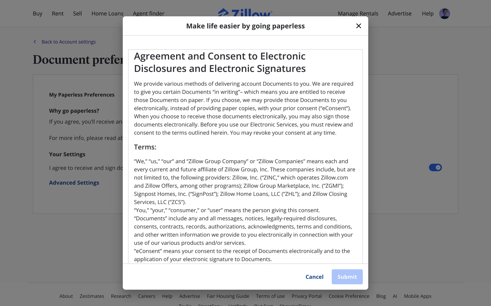
Task: Open Help in the header
Action: pos(428,14)
